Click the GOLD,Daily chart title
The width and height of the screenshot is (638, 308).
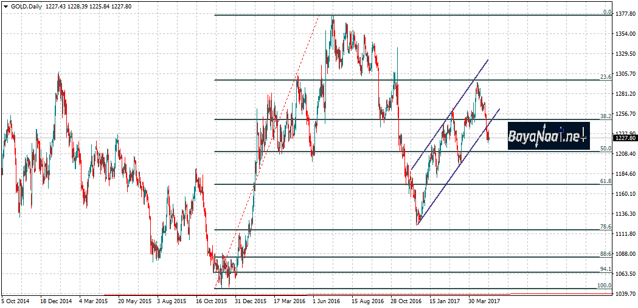26,5
